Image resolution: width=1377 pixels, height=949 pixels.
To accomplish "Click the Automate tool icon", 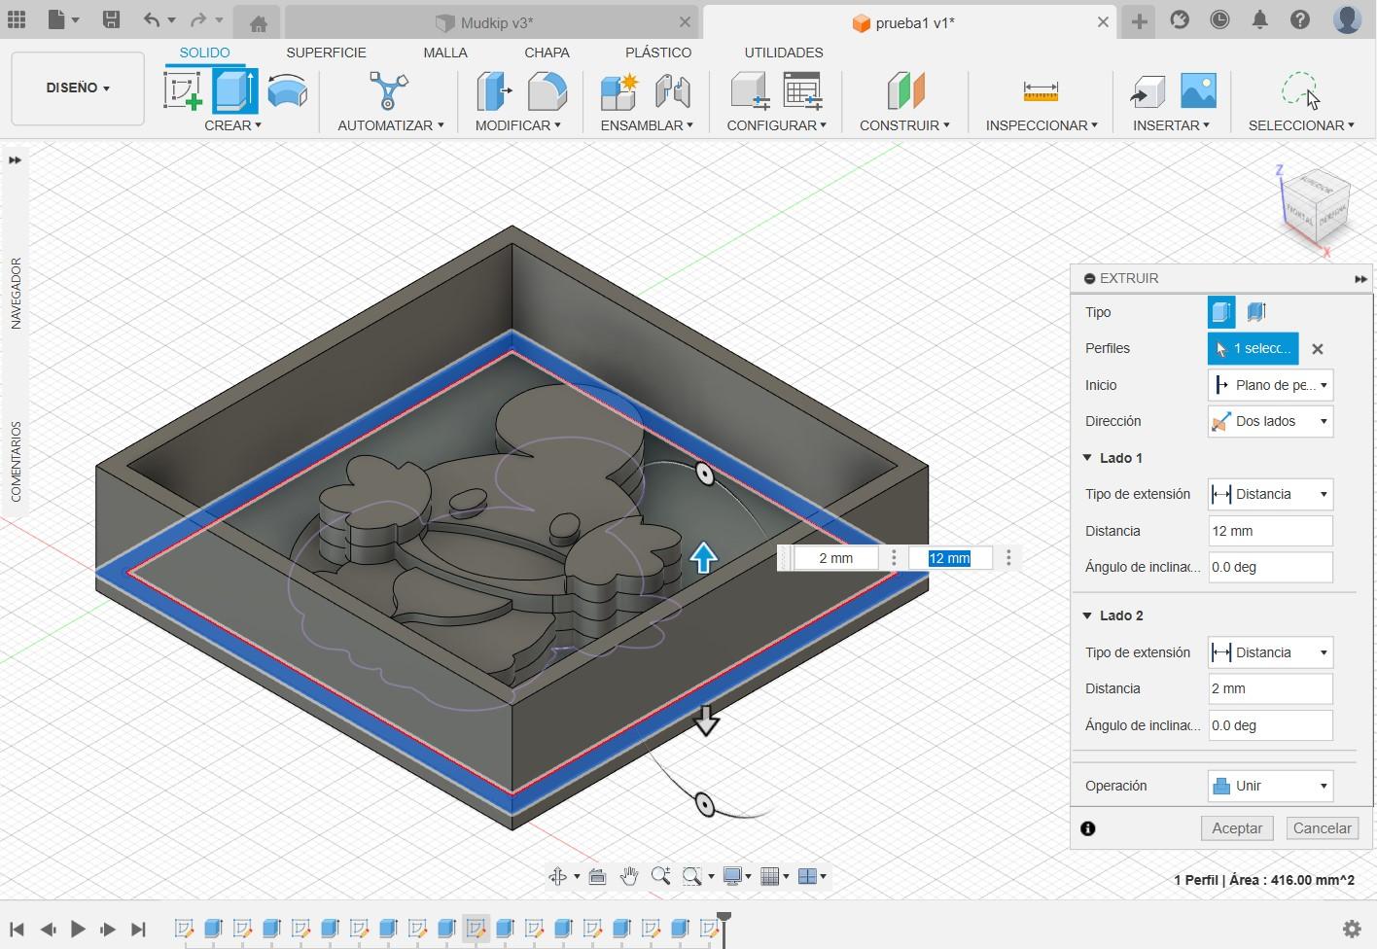I will [x=388, y=91].
